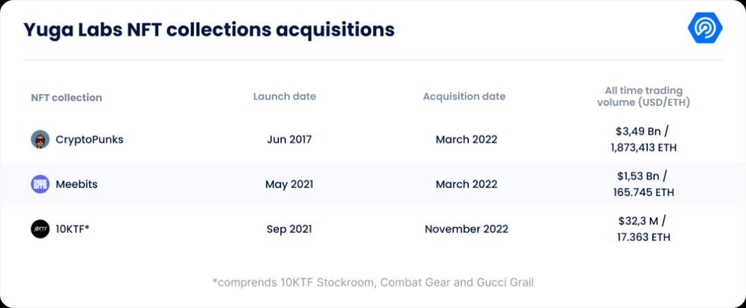Click the 'All time trading volume' header

pos(643,96)
